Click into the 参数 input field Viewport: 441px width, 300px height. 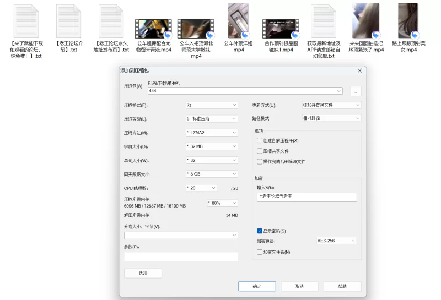[x=181, y=257]
